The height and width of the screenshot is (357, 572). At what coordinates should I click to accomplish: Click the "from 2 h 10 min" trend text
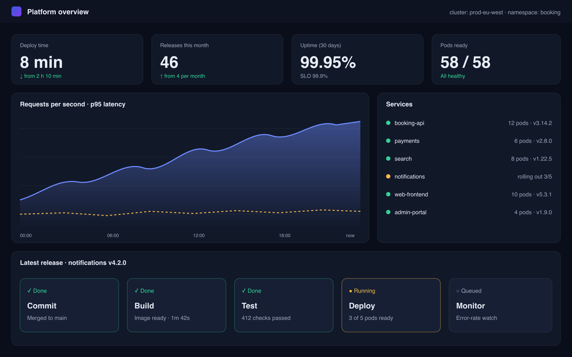(41, 76)
